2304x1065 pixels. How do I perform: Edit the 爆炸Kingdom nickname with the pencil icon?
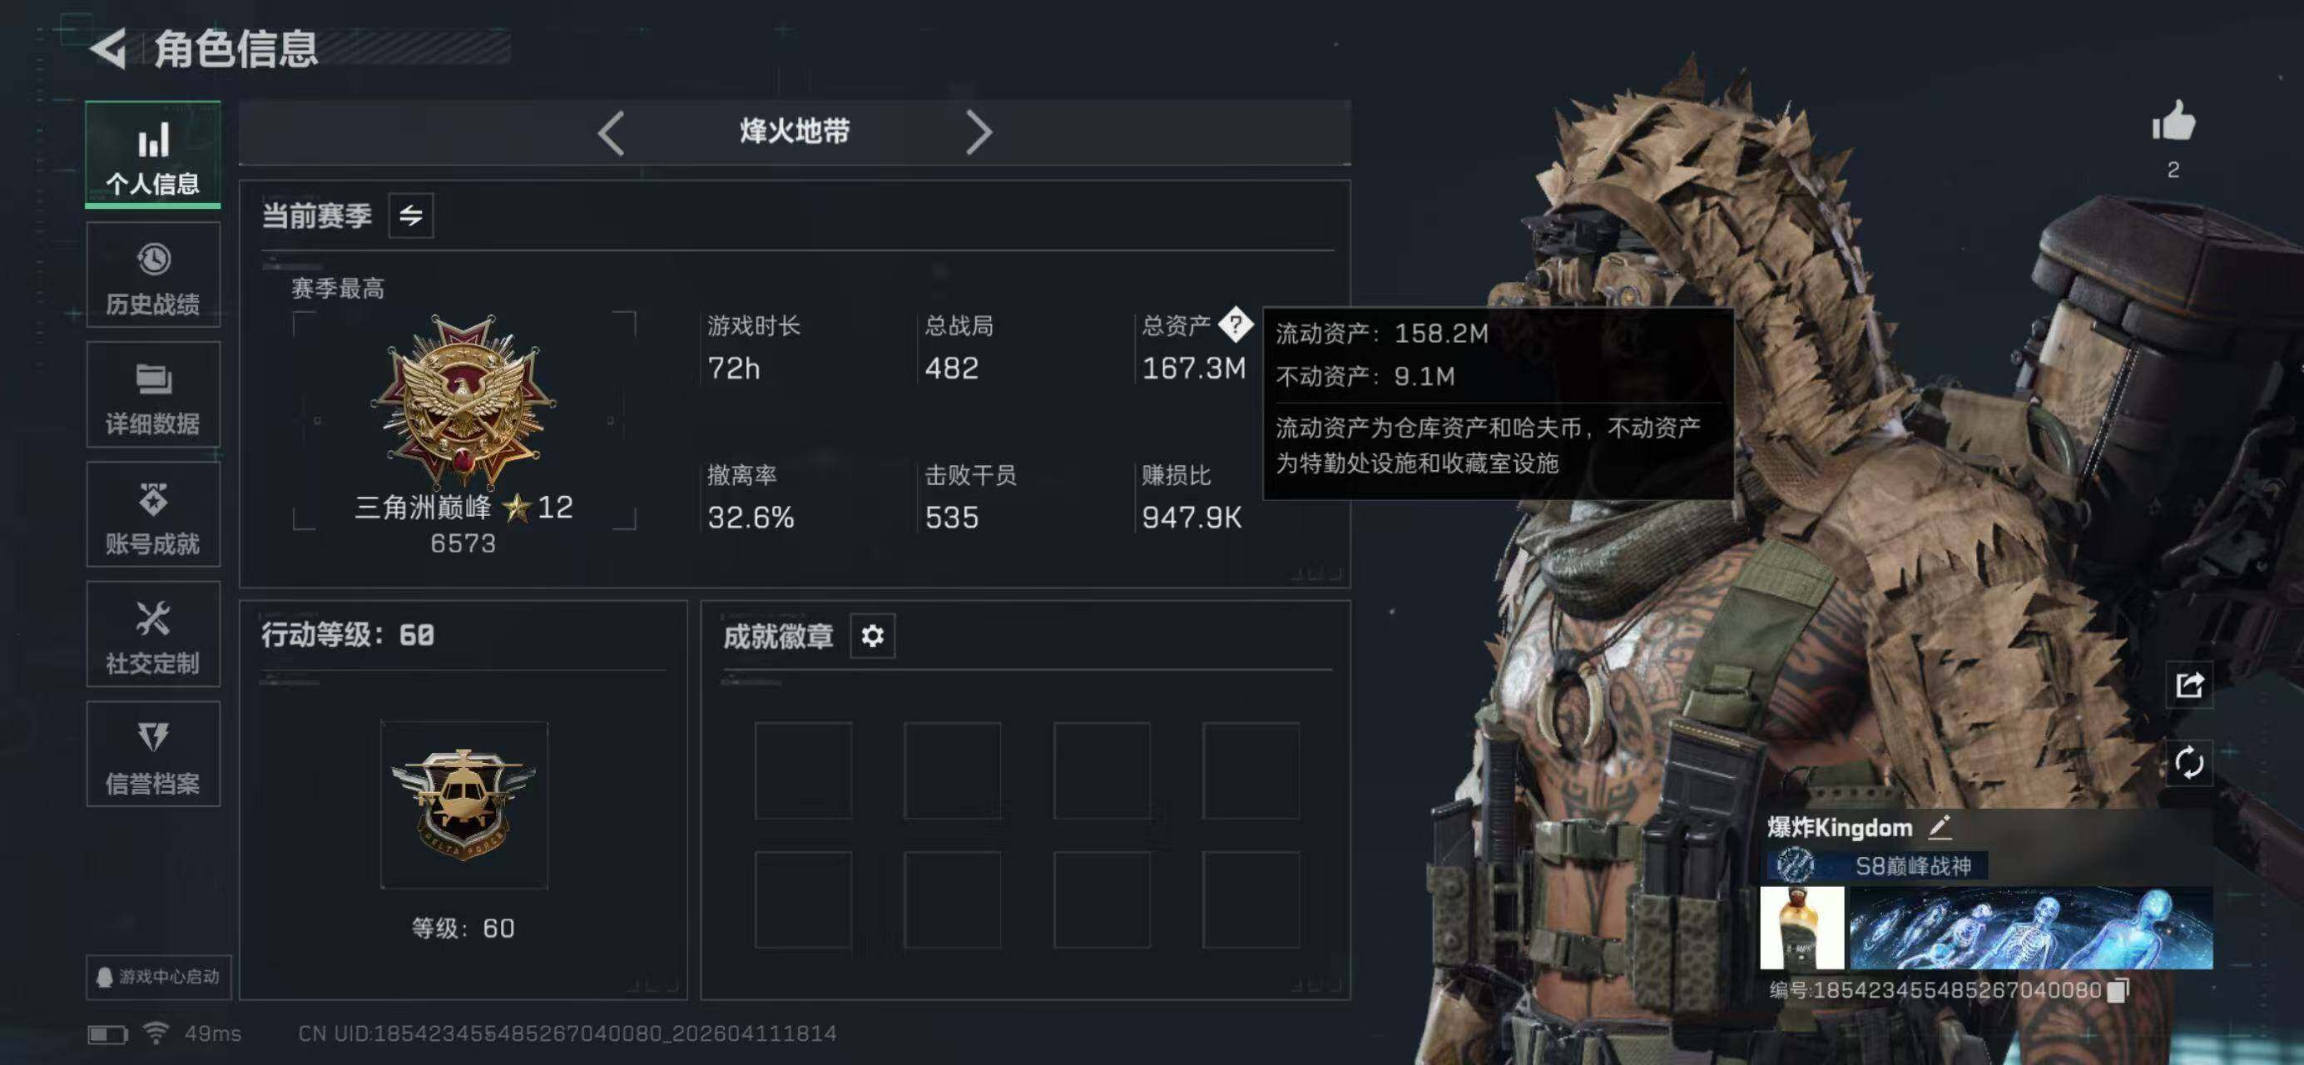1939,827
